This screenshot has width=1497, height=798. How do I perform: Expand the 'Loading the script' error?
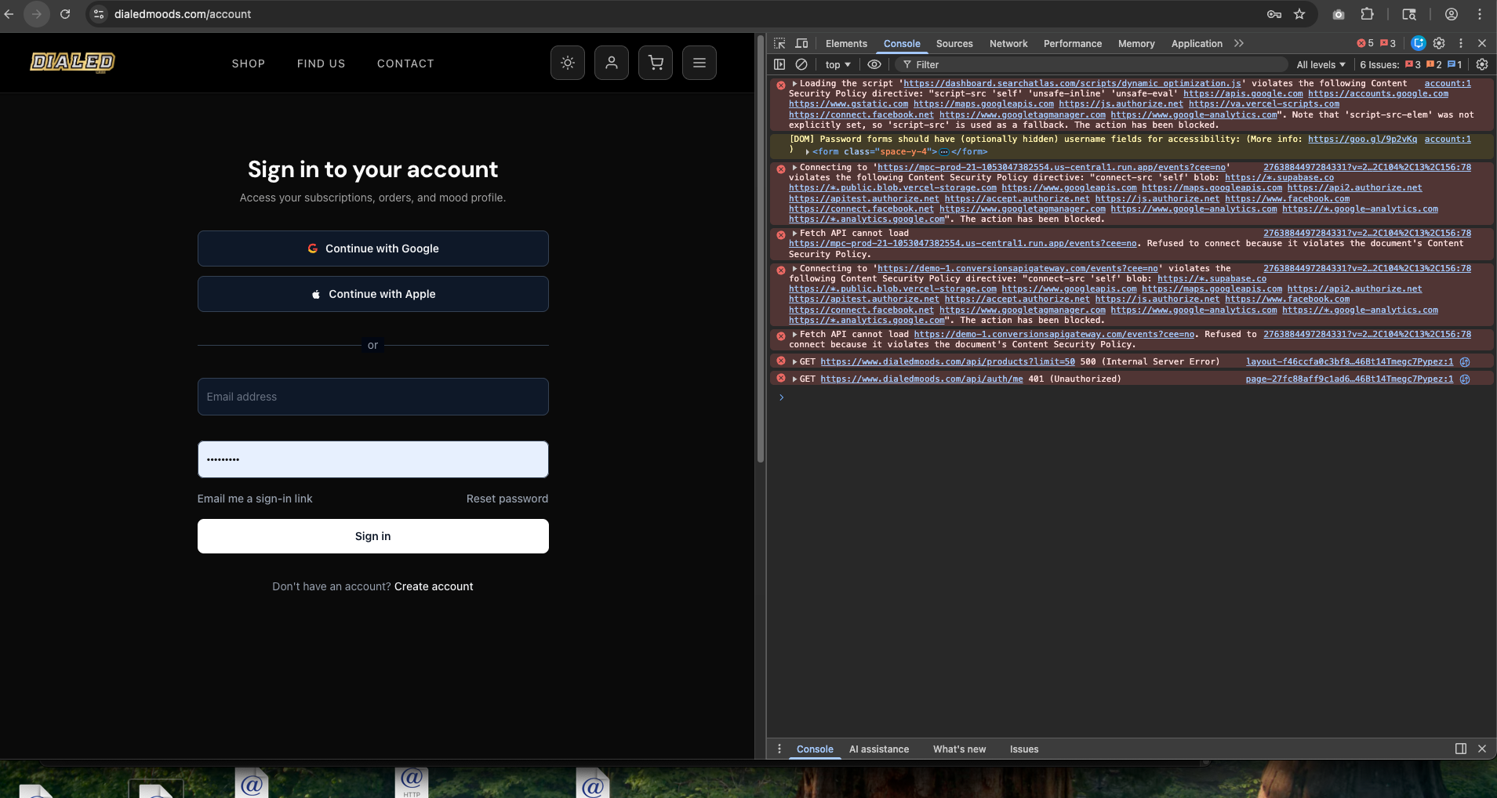pos(794,83)
